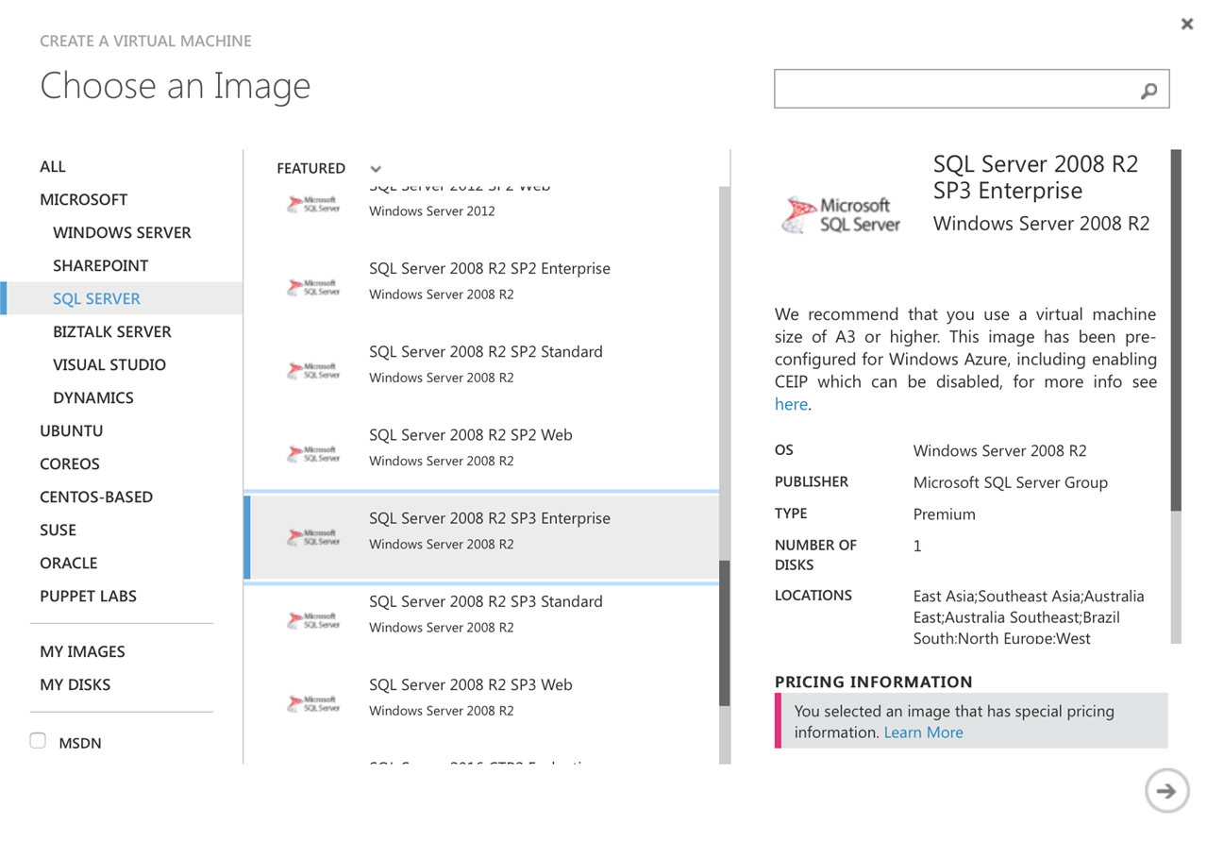
Task: Click the 'Premium' type value
Action: [945, 514]
